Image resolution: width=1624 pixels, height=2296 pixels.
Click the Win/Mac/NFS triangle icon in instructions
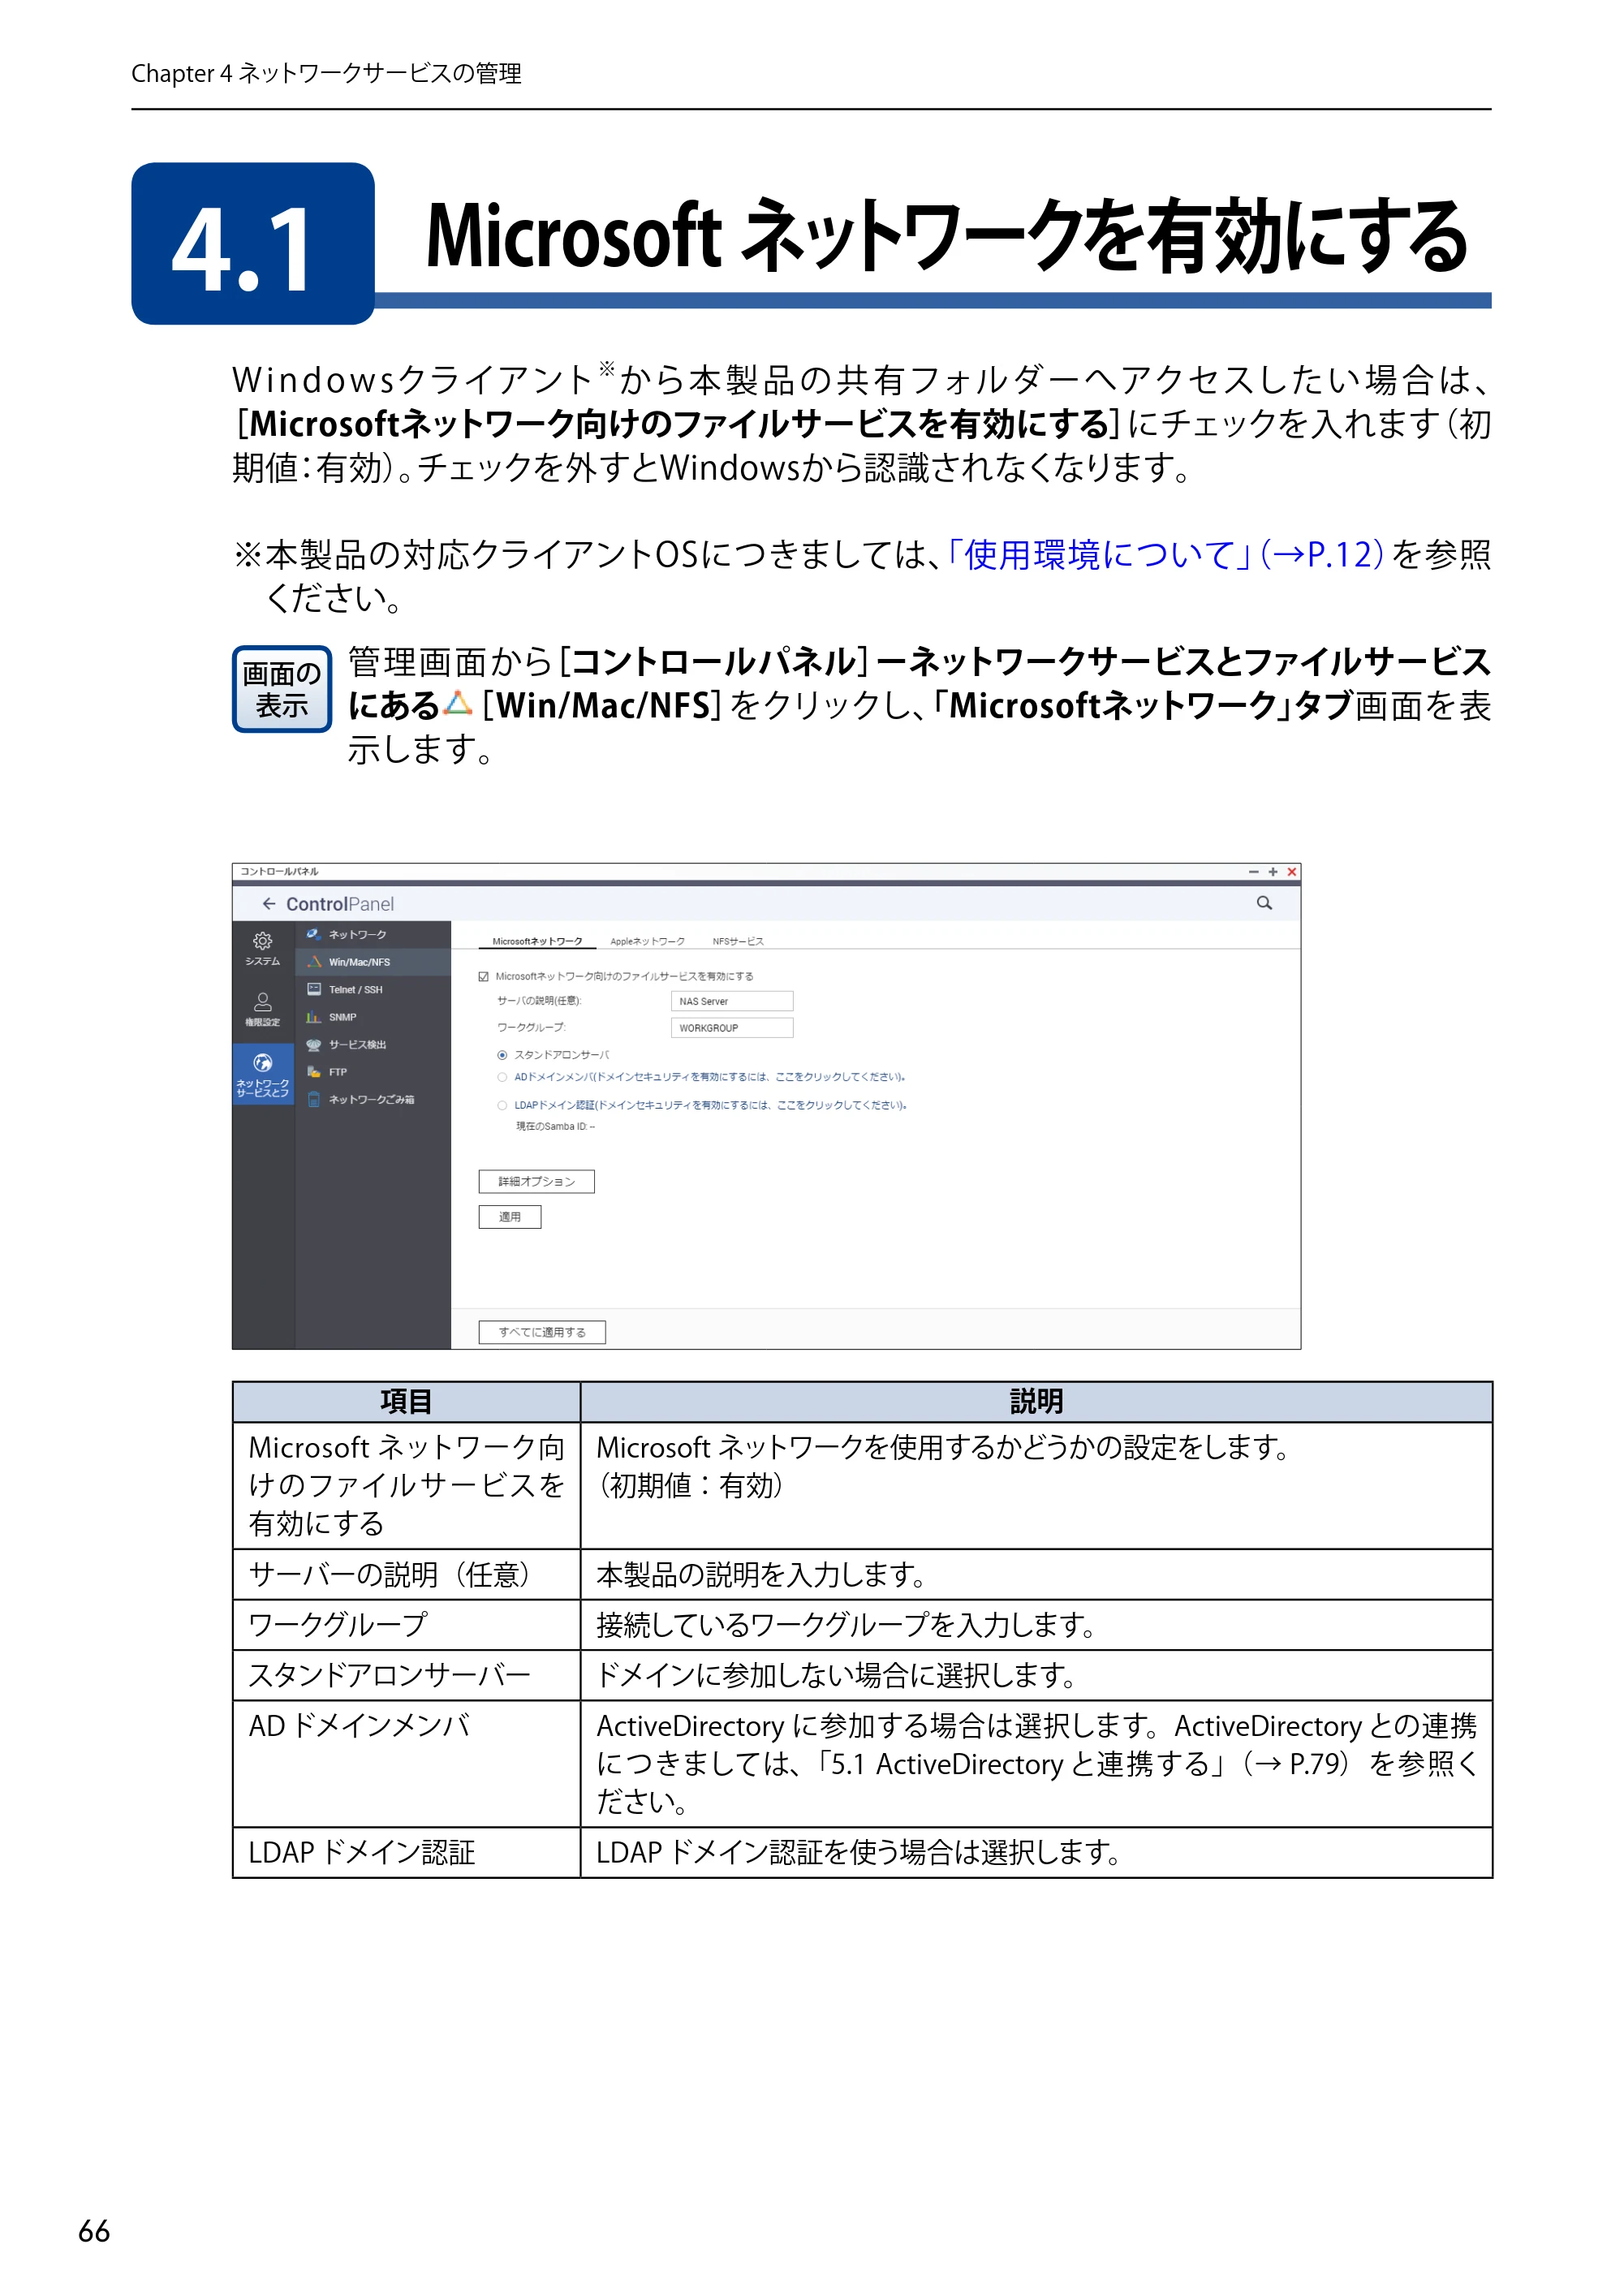point(458,704)
